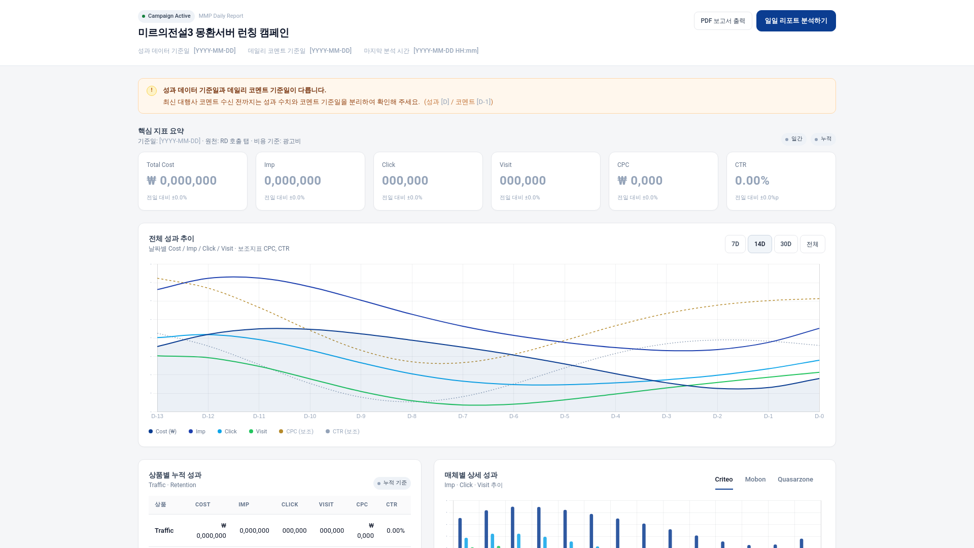The height and width of the screenshot is (548, 974).
Task: Toggle the CPC (보조) legend entry
Action: pyautogui.click(x=296, y=431)
